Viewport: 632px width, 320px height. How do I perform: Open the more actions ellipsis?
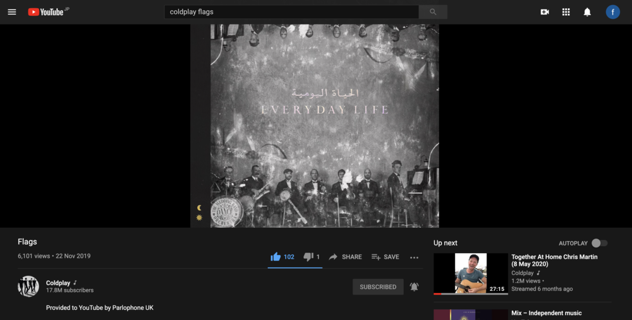[414, 258]
